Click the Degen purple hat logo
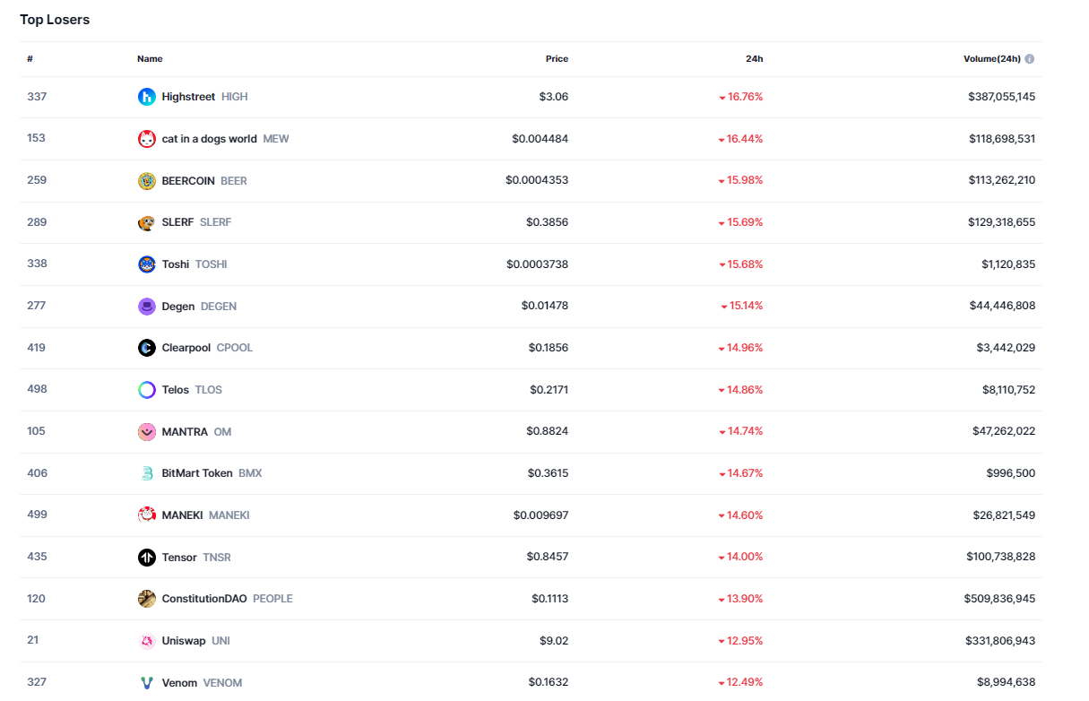This screenshot has height=701, width=1089. [147, 307]
